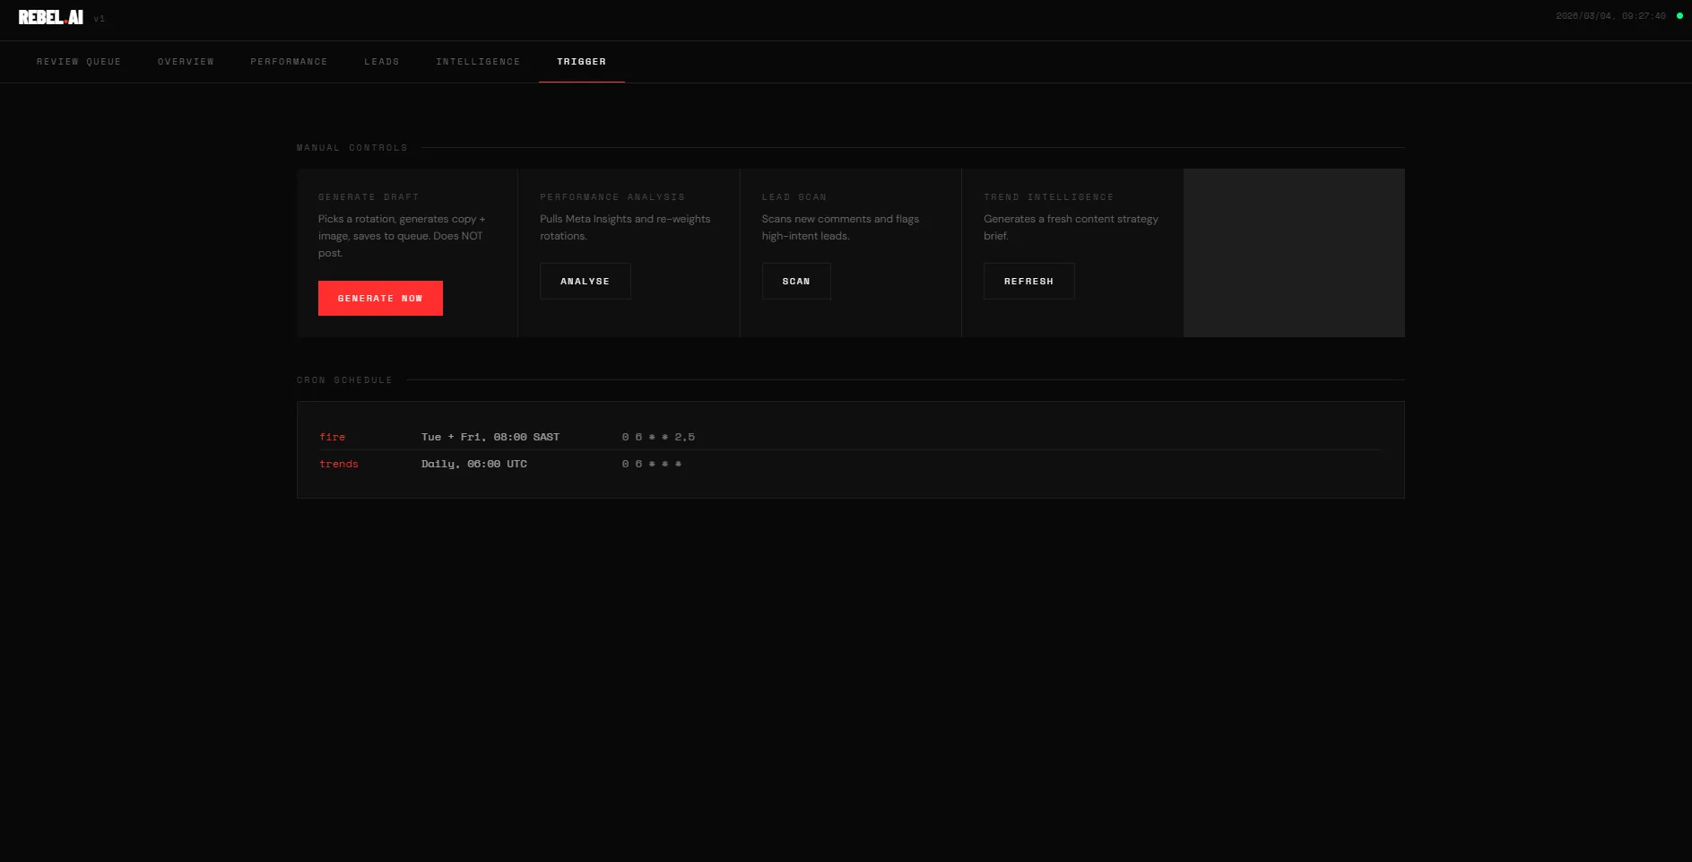Click the REBEL.AI logo

50,17
